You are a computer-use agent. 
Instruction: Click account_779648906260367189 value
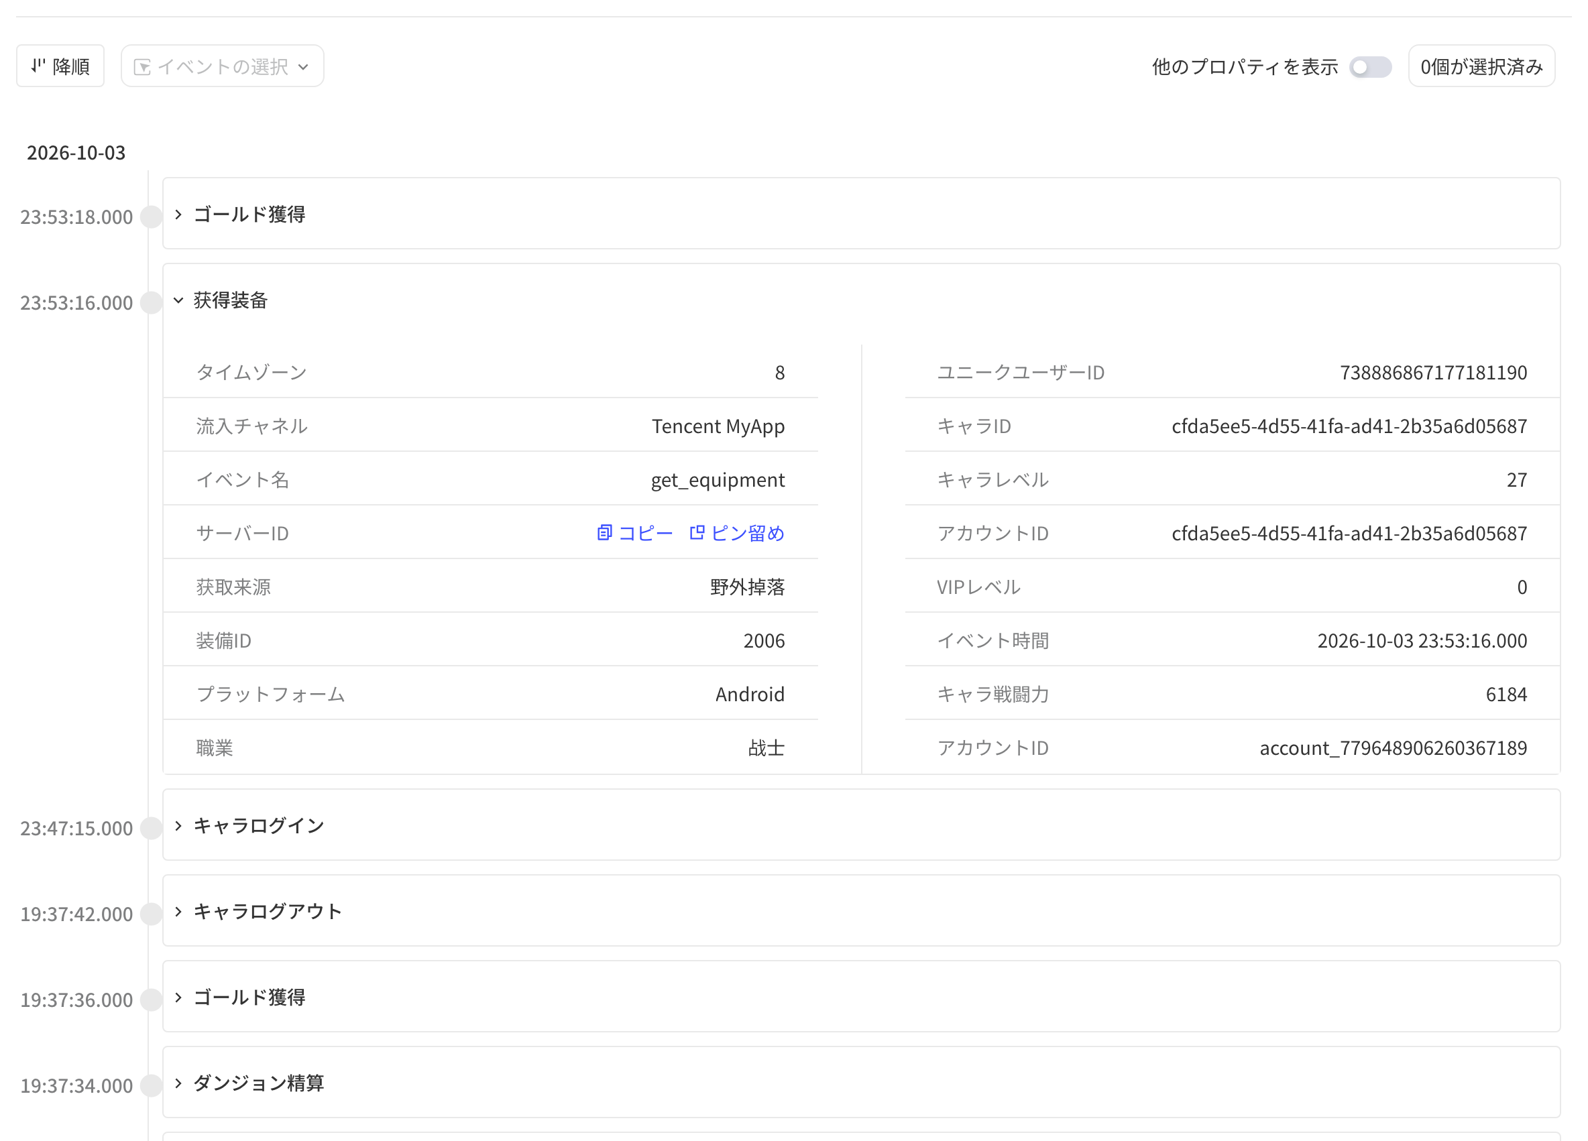click(x=1394, y=748)
